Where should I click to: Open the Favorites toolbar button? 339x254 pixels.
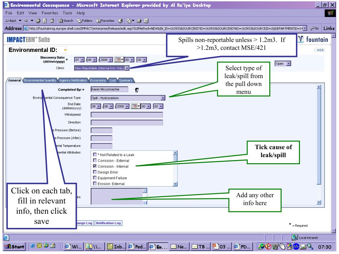coord(105,21)
